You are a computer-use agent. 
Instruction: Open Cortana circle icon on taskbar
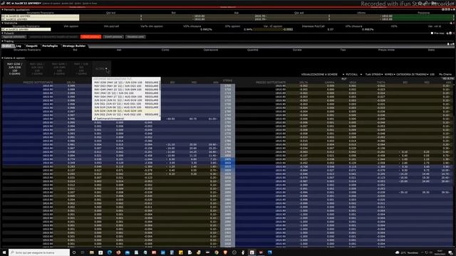coord(74,252)
